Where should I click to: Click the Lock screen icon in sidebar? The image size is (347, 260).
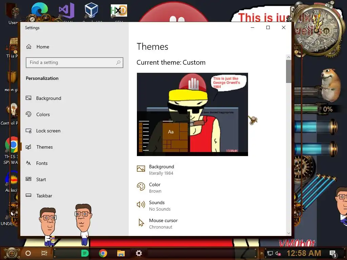point(28,131)
